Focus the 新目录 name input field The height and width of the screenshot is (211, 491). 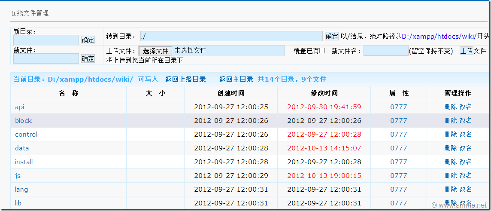click(46, 40)
